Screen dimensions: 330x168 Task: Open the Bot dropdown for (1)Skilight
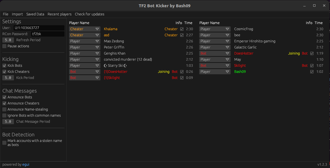pos(85,78)
